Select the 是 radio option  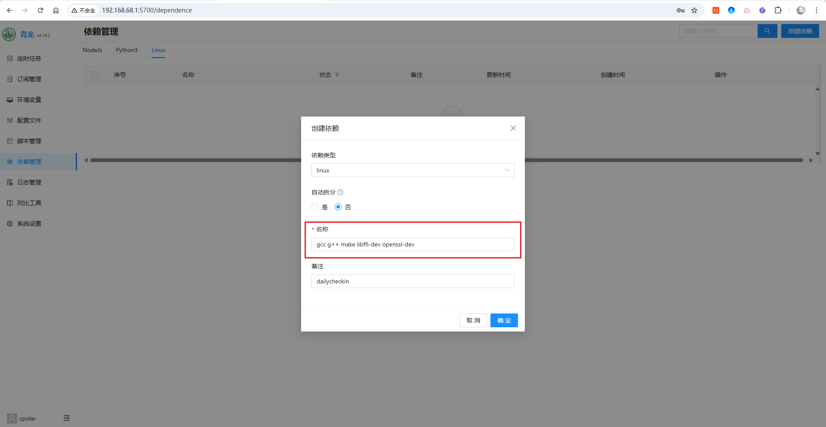315,207
